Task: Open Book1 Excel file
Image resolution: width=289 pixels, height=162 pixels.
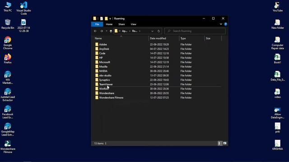Action: pos(277,58)
